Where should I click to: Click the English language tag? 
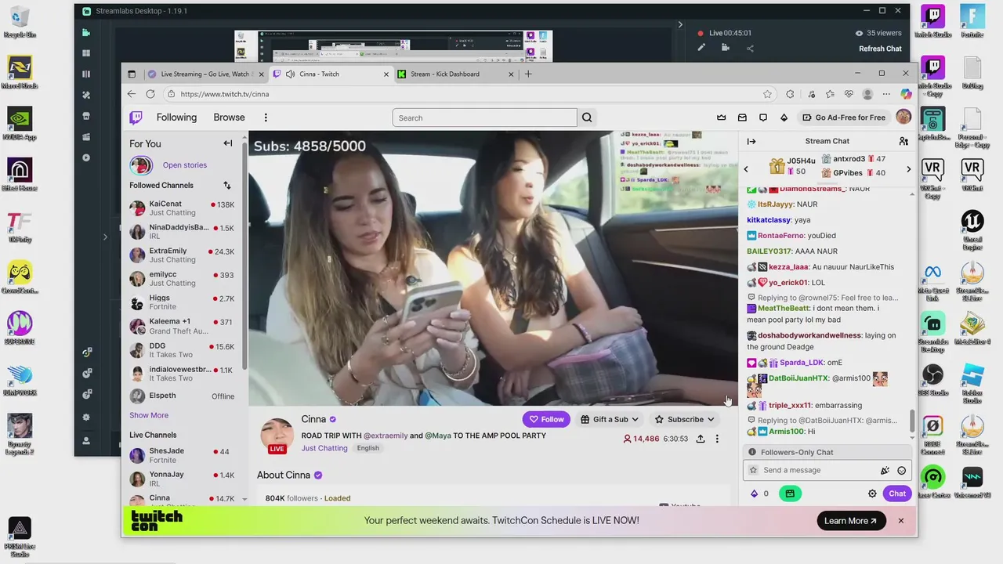click(x=368, y=448)
